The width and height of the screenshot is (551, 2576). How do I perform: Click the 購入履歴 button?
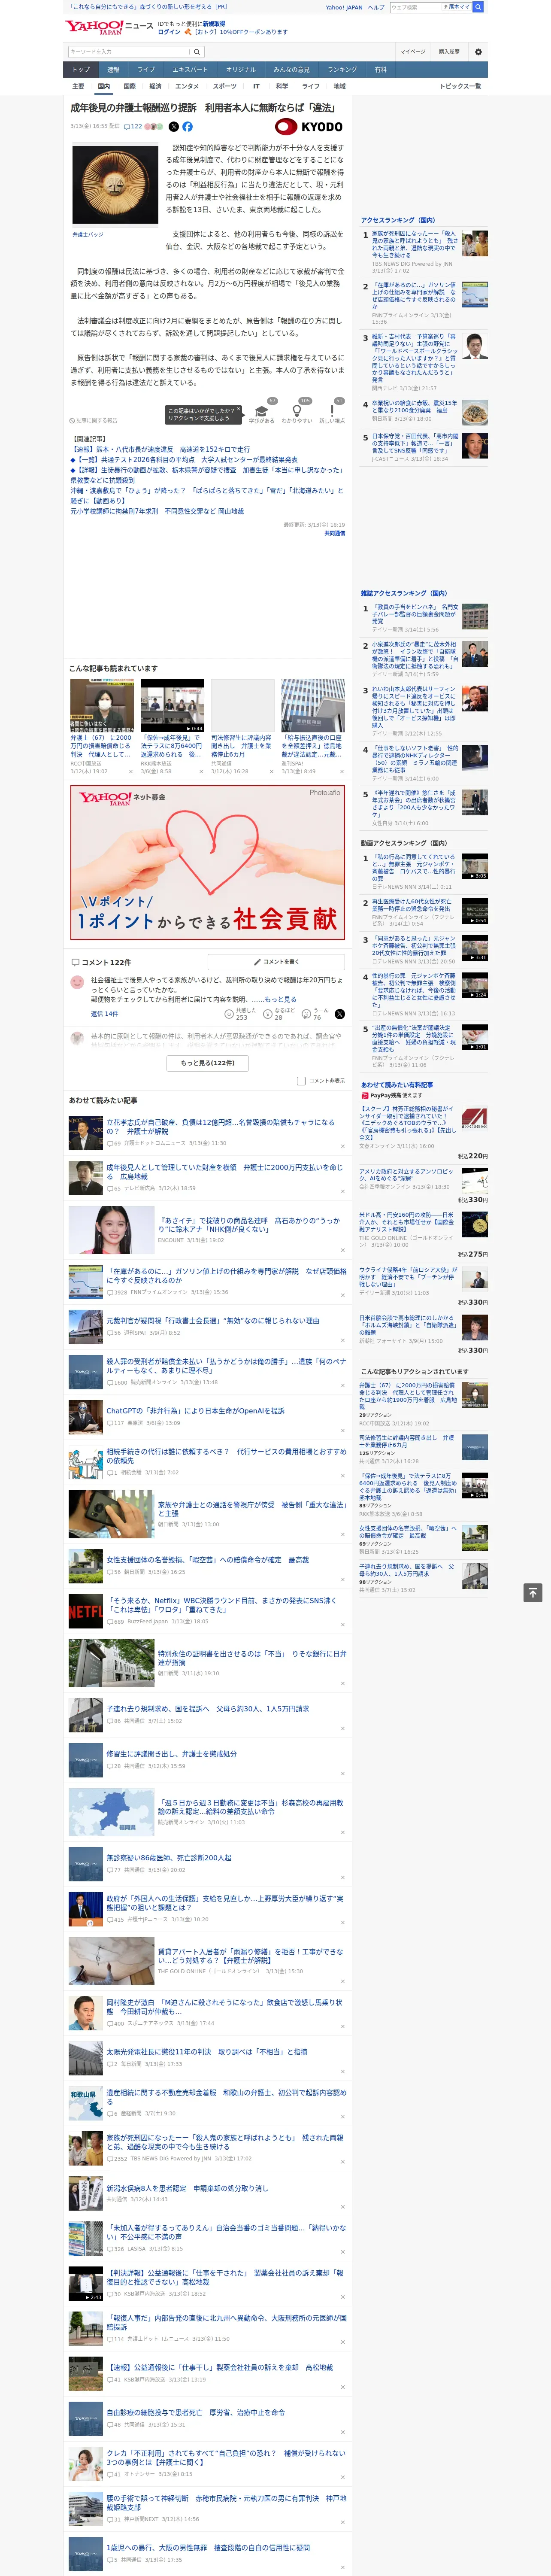[x=449, y=52]
